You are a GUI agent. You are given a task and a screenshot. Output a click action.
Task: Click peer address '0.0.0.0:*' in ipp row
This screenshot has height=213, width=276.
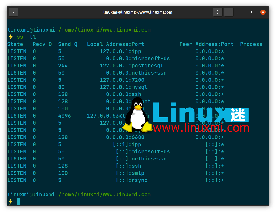210,51
